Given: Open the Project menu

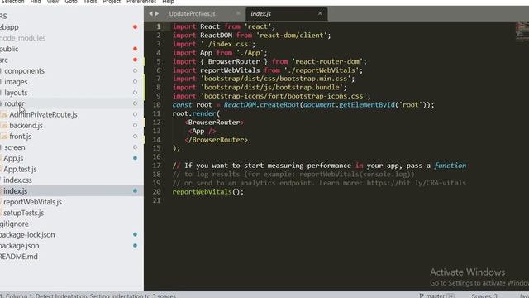Looking at the screenshot, I should [112, 2].
